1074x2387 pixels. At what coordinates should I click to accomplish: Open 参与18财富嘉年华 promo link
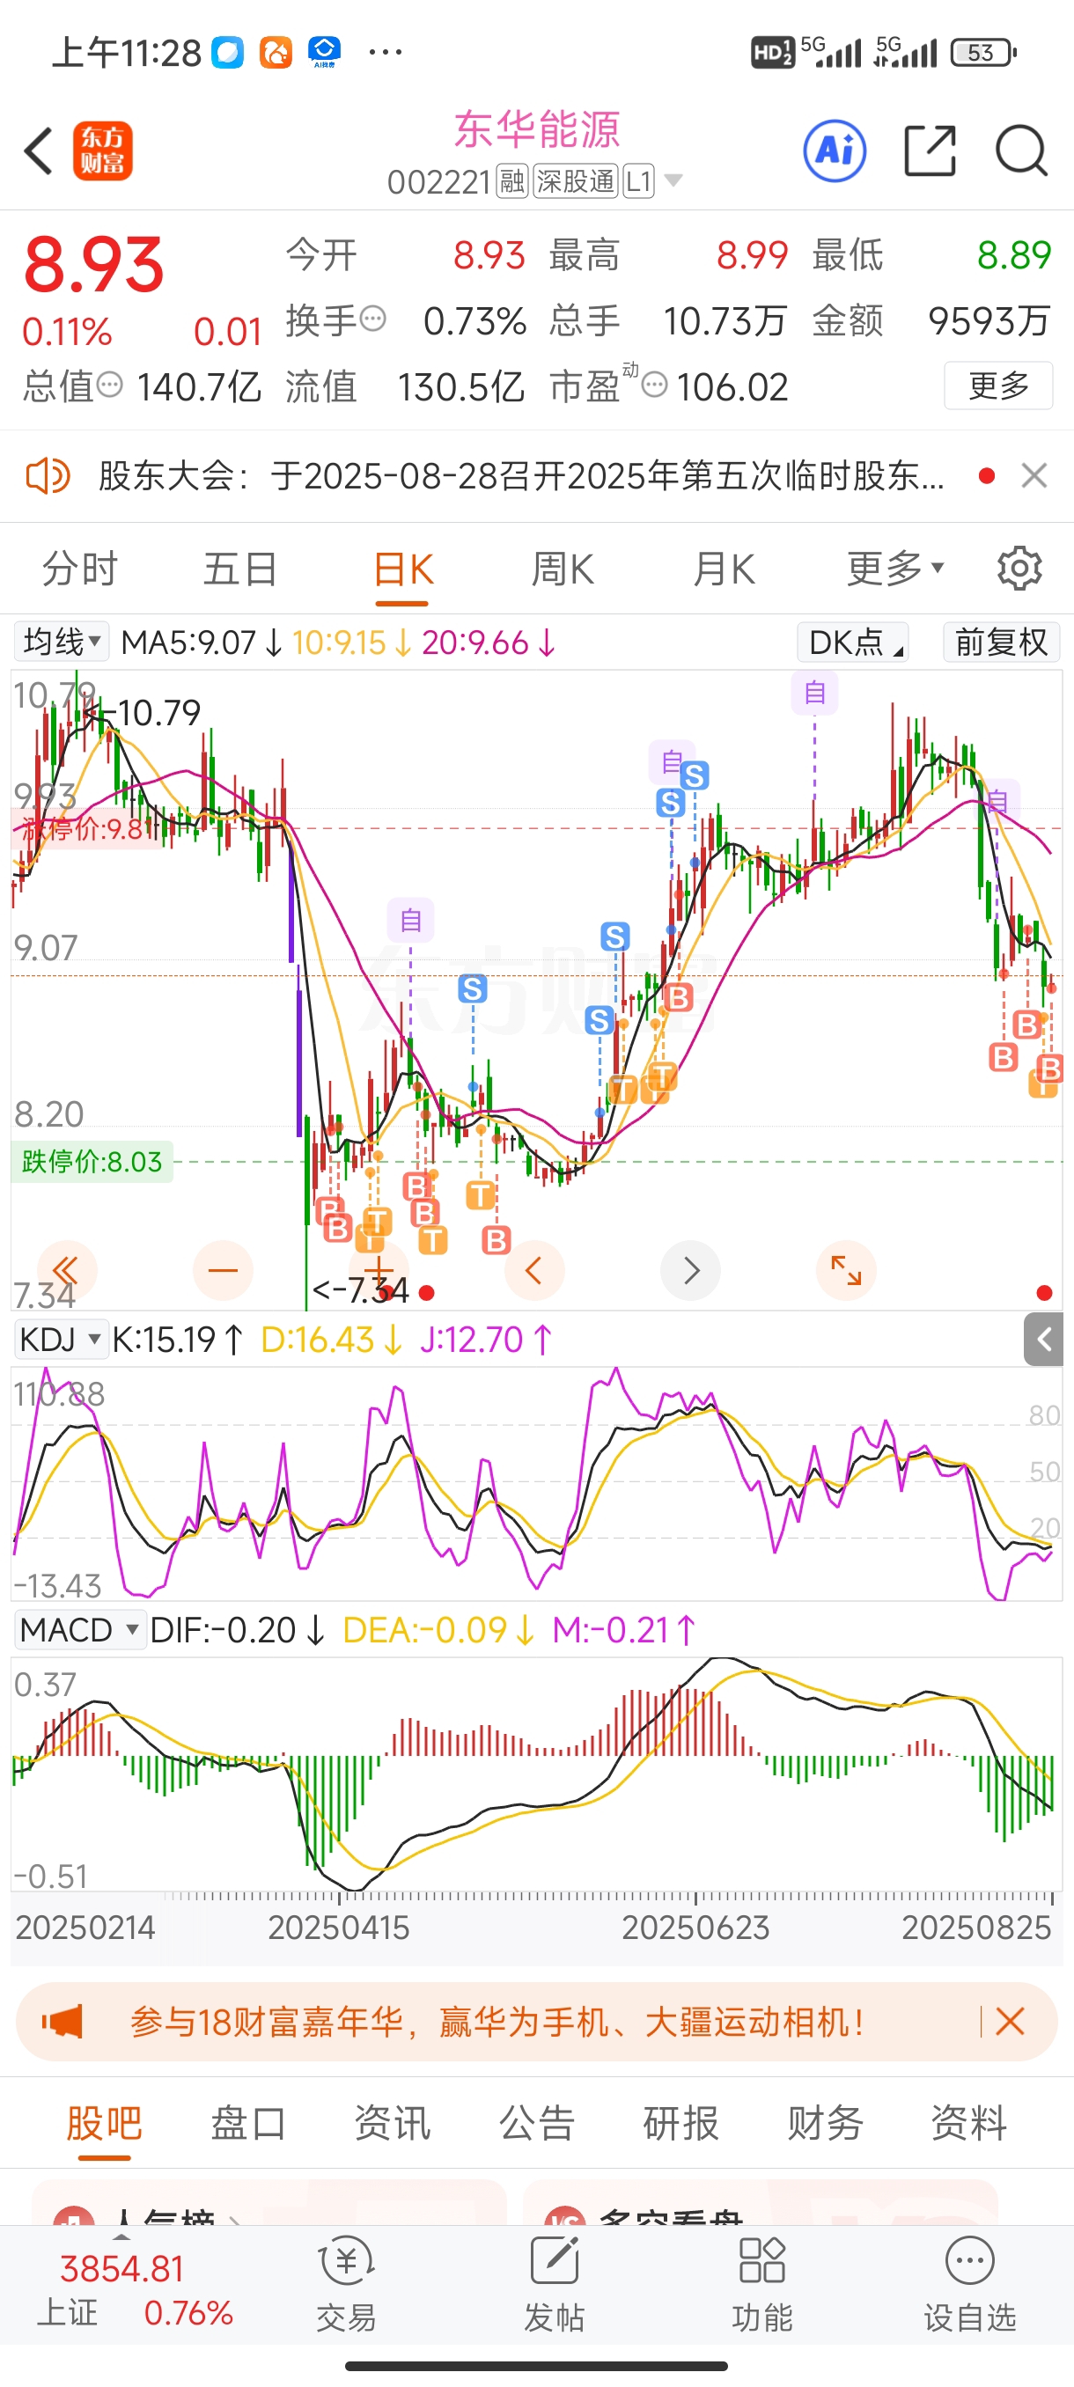pyautogui.click(x=497, y=2021)
